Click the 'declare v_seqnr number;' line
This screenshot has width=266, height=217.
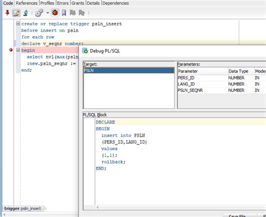[x=52, y=43]
